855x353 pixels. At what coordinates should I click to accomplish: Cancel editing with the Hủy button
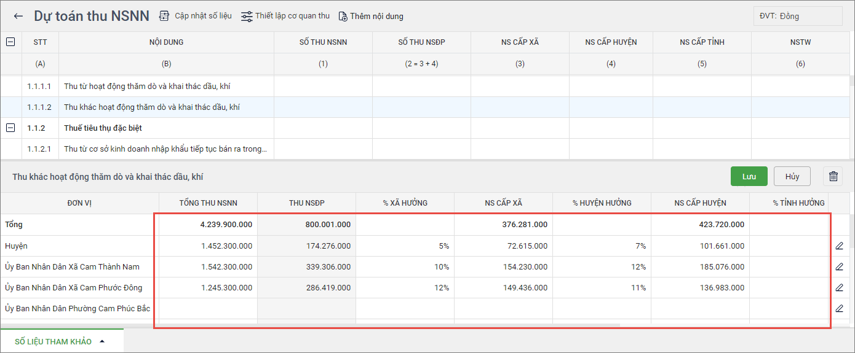click(x=792, y=177)
